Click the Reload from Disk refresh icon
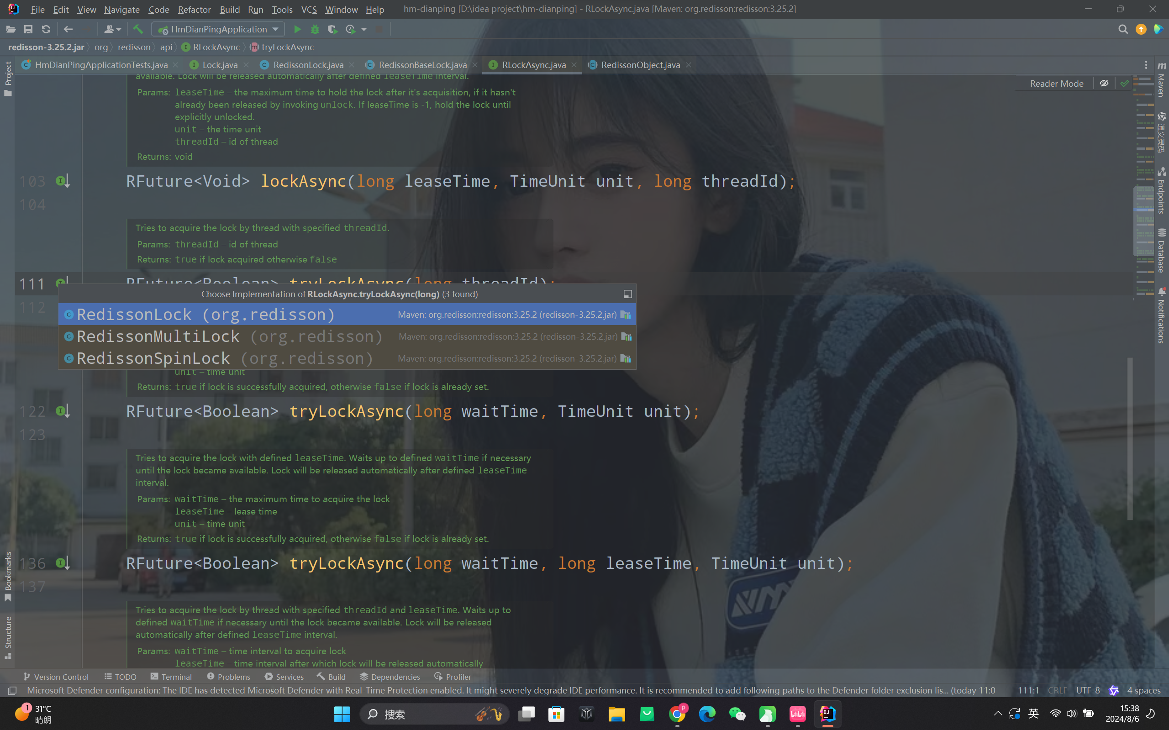 [x=46, y=30]
